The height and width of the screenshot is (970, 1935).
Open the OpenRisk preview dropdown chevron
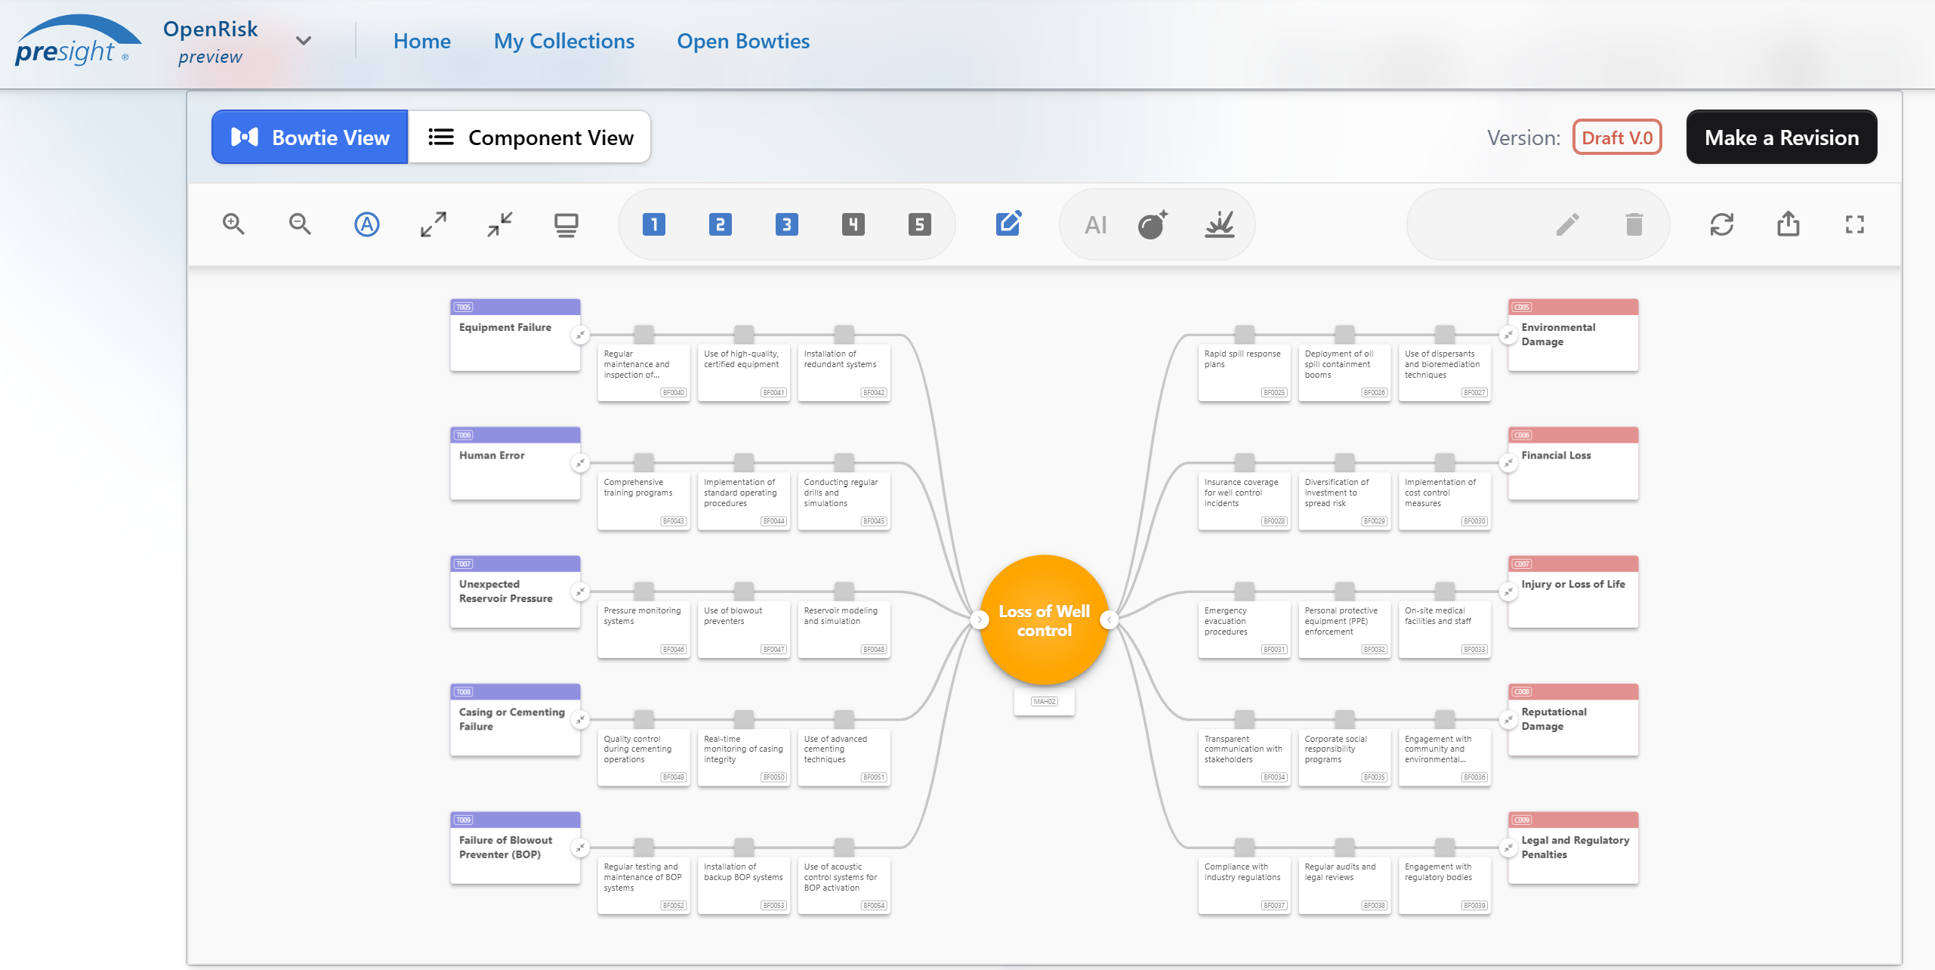click(304, 41)
